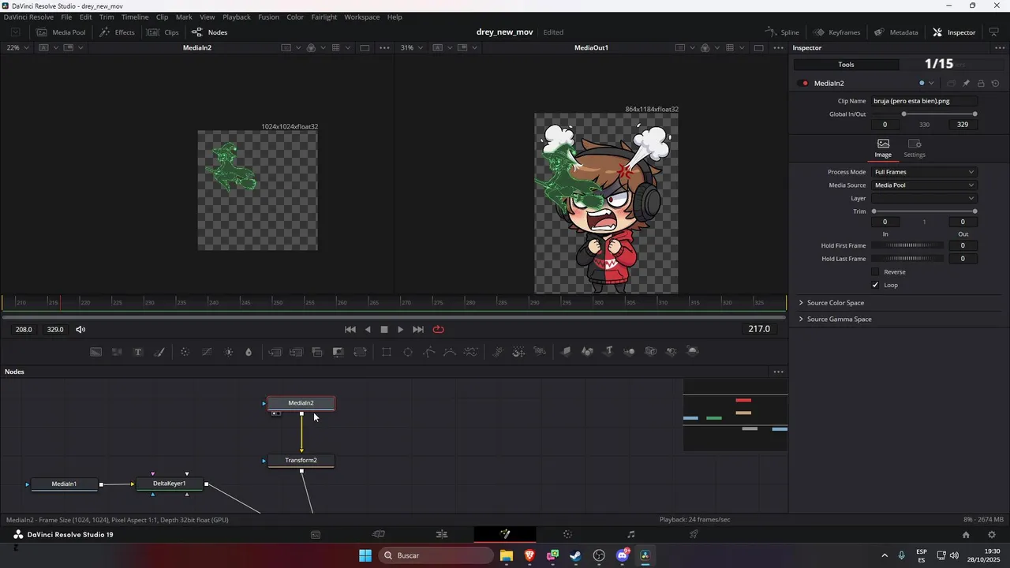
Task: Toggle the Clips panel
Action: [x=163, y=32]
